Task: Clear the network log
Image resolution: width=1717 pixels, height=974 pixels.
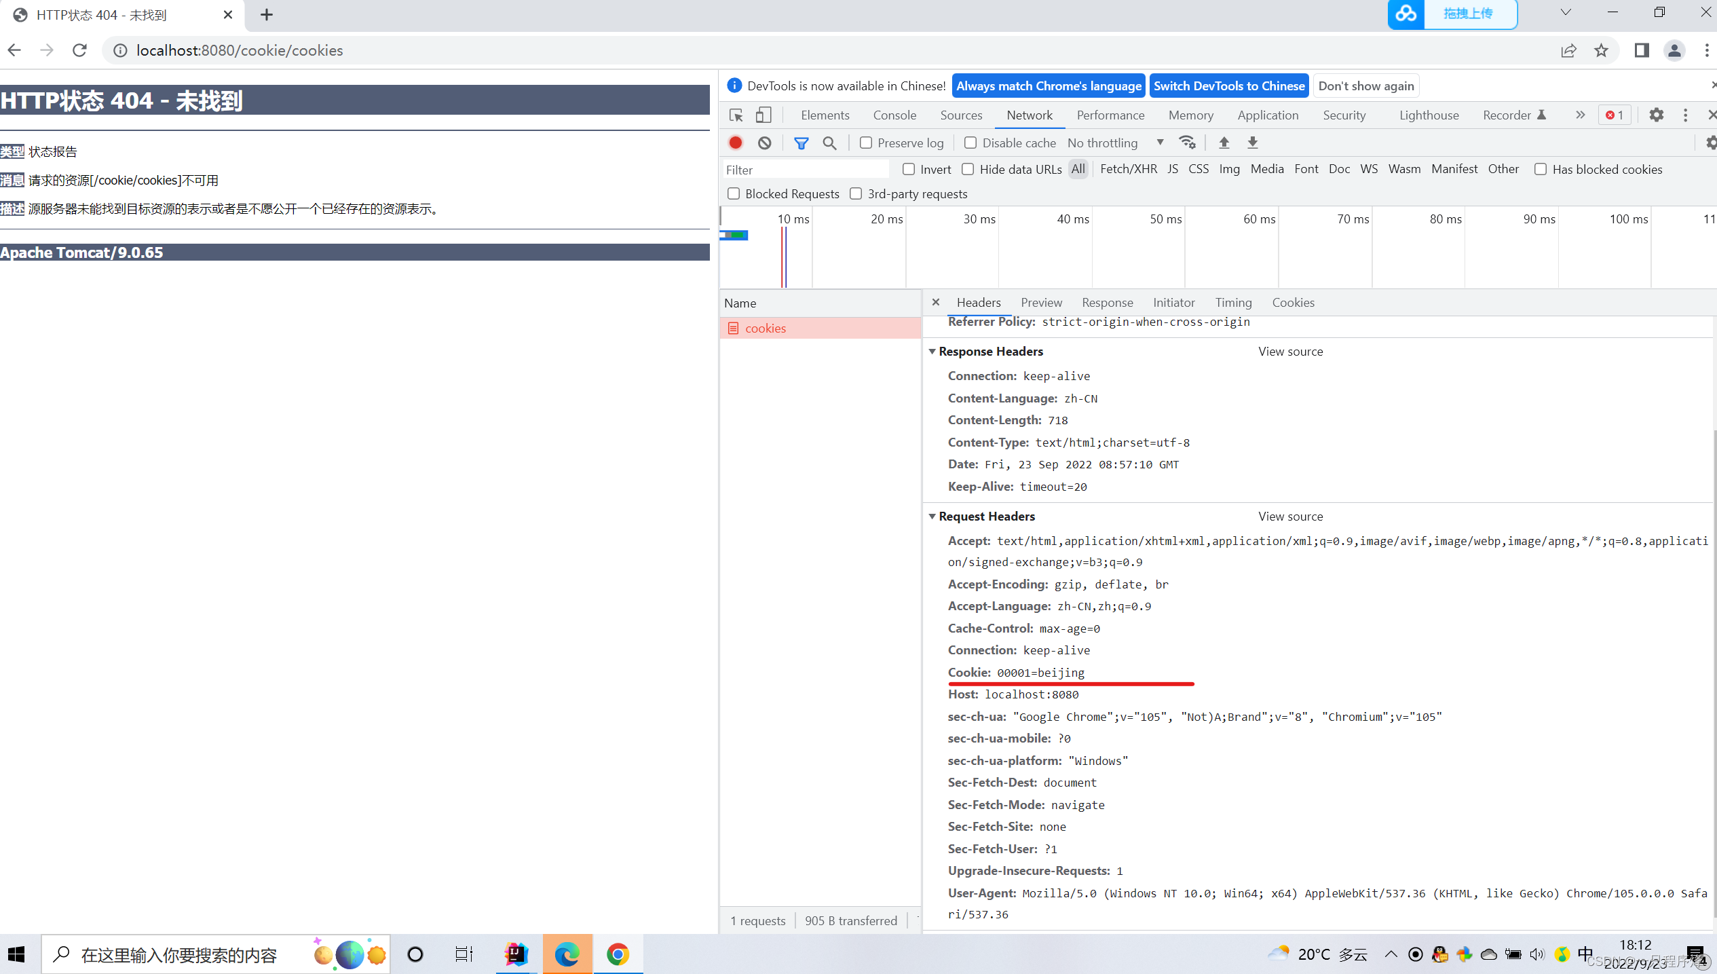Action: pyautogui.click(x=765, y=143)
